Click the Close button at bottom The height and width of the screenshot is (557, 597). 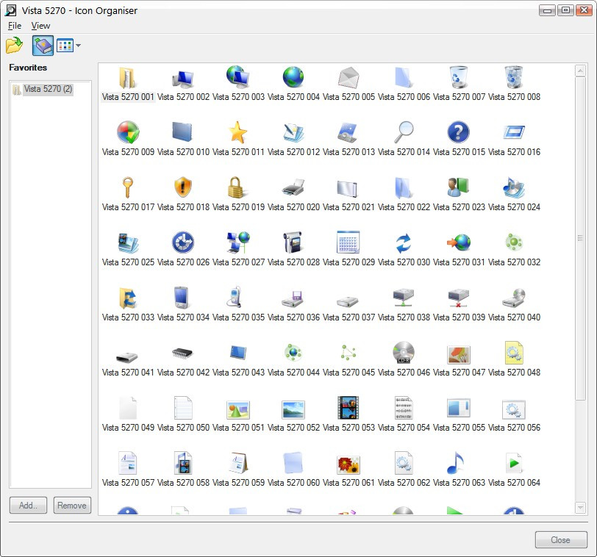(x=561, y=540)
